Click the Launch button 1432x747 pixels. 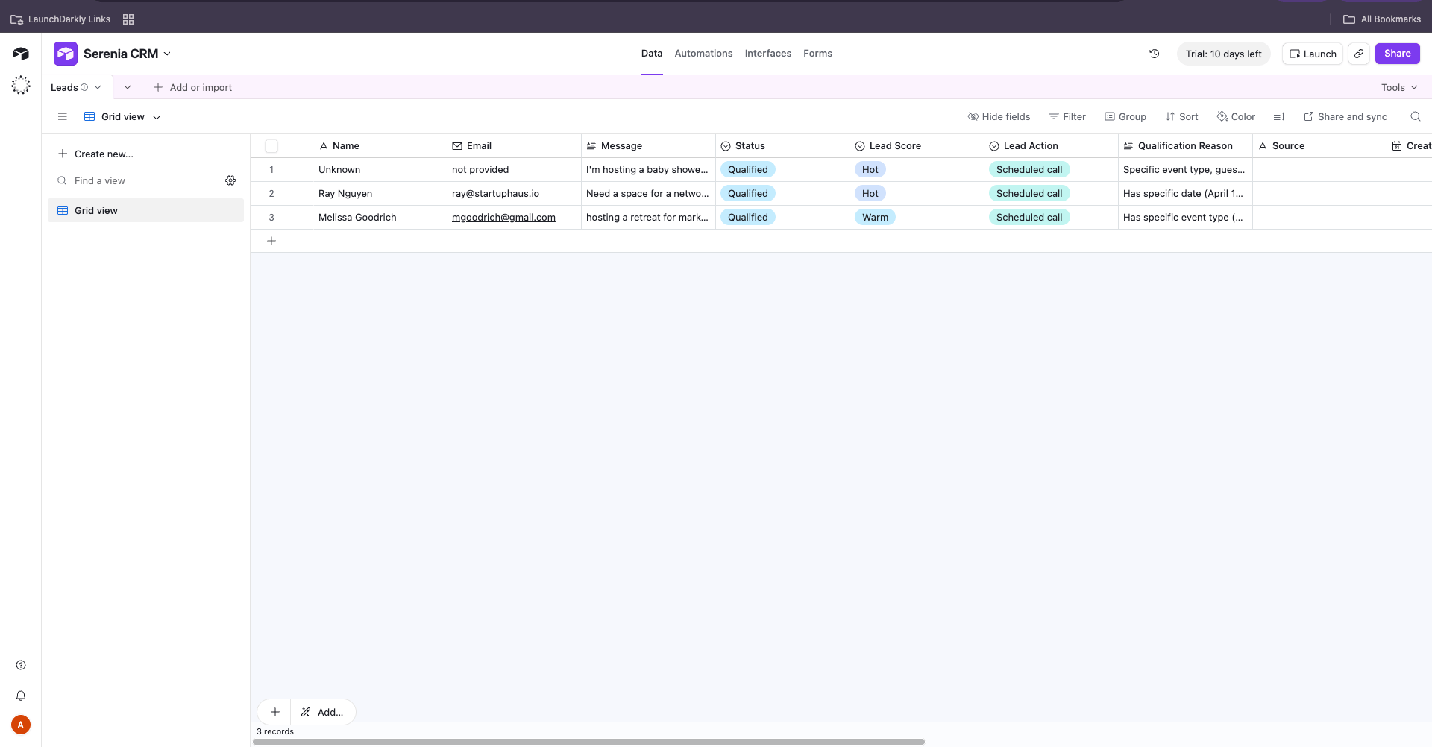tap(1313, 54)
